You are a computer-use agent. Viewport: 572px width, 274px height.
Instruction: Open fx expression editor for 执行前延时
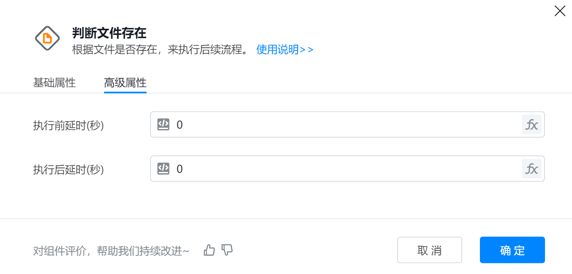click(531, 125)
